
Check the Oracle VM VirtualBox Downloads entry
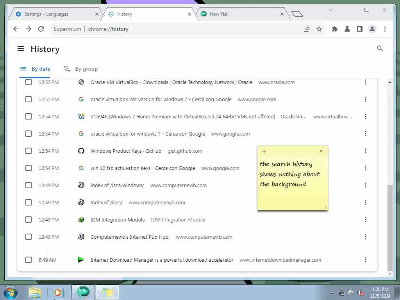pos(29,82)
